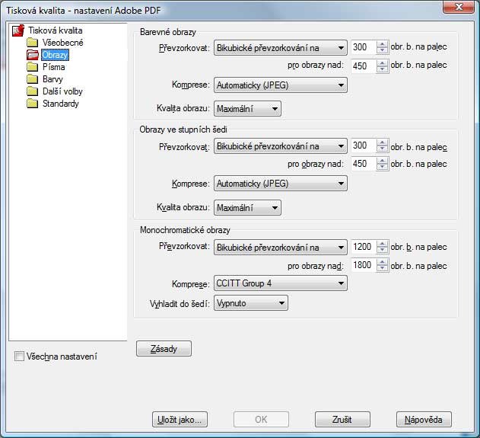Expand monochrome Komprese CCITT Group 4 dropdown
This screenshot has height=438, width=480.
280,284
